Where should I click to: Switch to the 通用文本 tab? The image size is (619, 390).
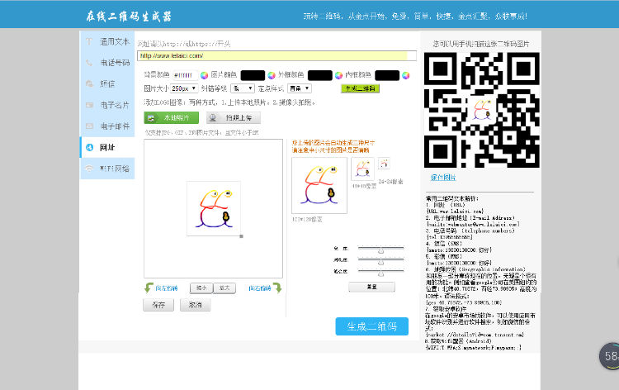pos(108,41)
